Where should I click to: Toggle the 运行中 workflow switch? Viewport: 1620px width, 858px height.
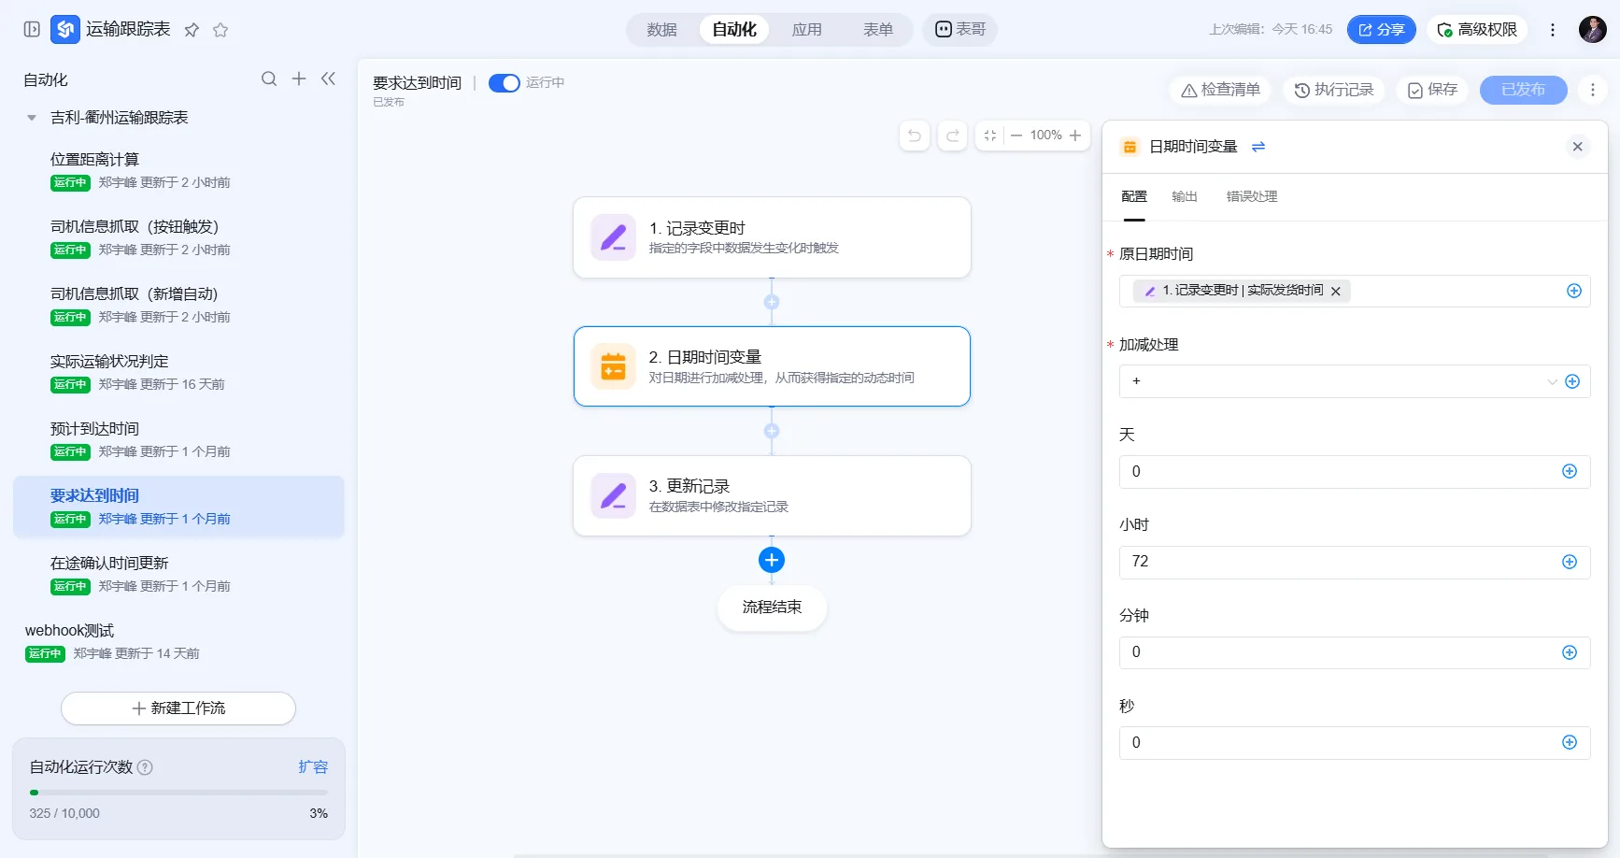(504, 83)
